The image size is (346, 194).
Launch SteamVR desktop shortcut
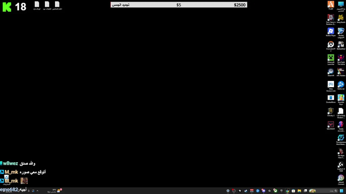click(x=331, y=72)
